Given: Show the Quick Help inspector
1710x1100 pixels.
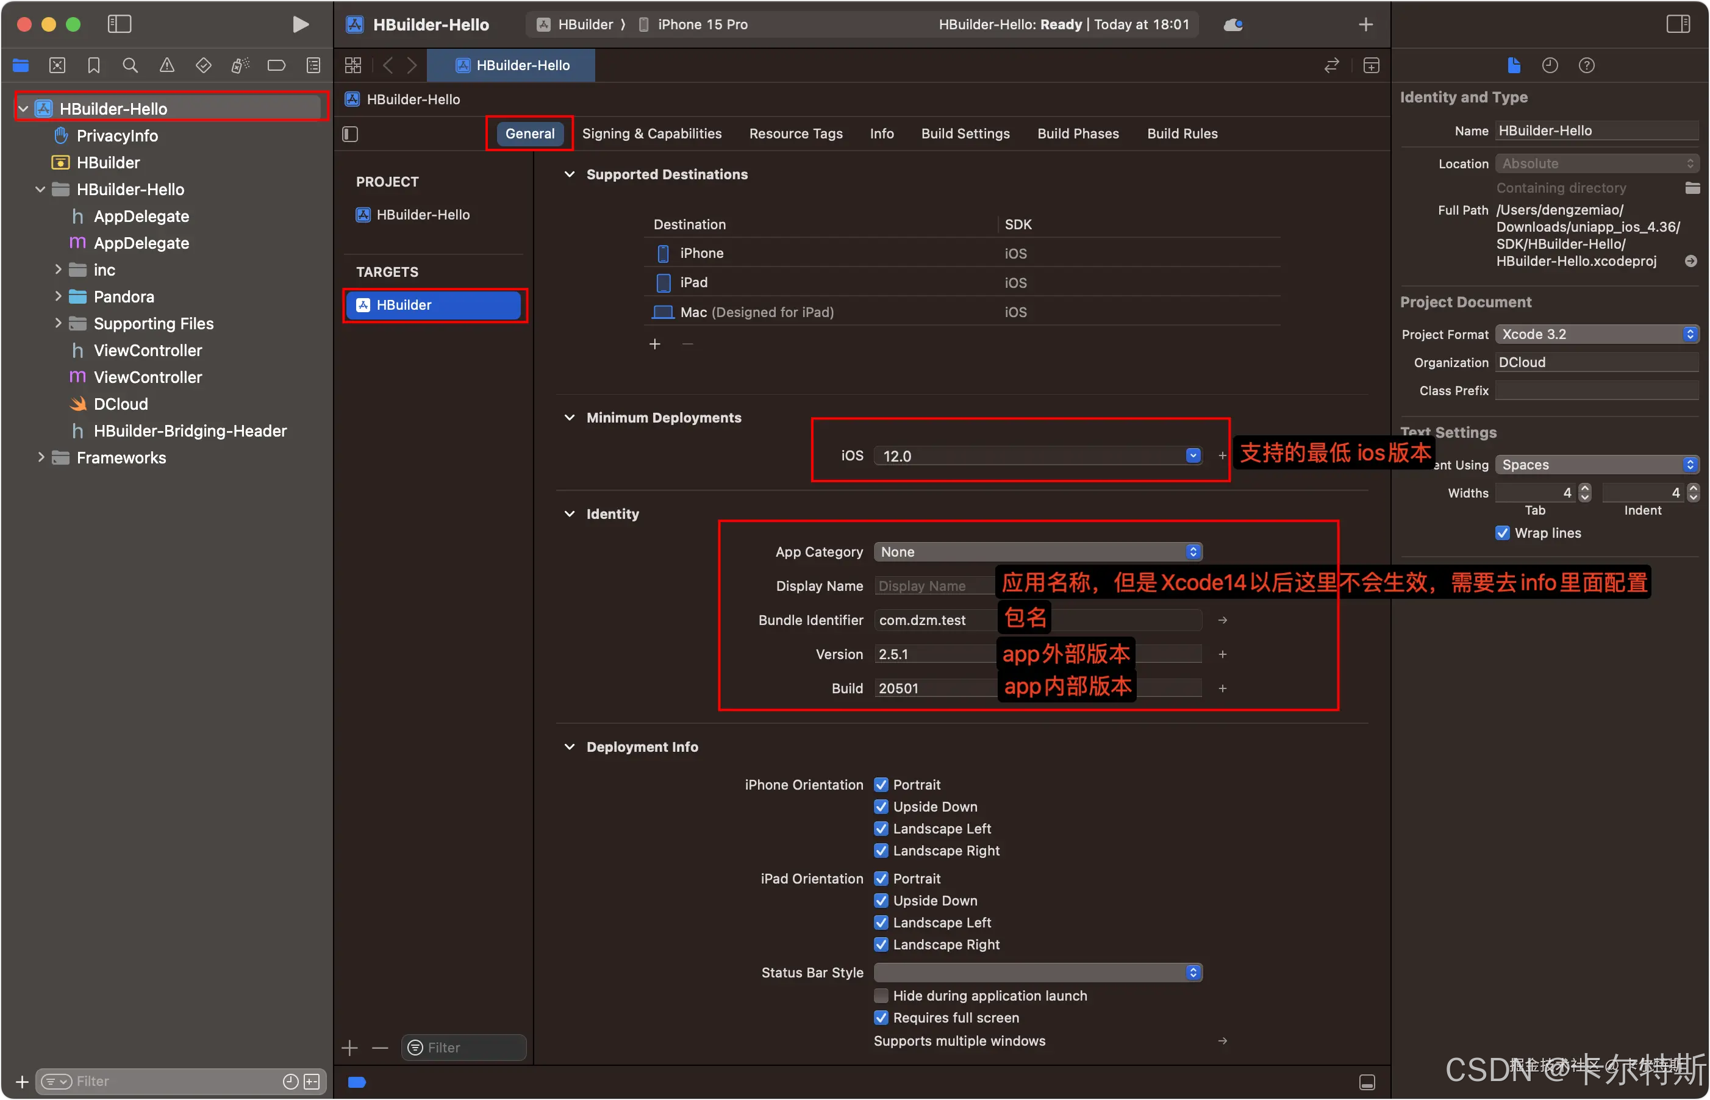Looking at the screenshot, I should (x=1586, y=66).
